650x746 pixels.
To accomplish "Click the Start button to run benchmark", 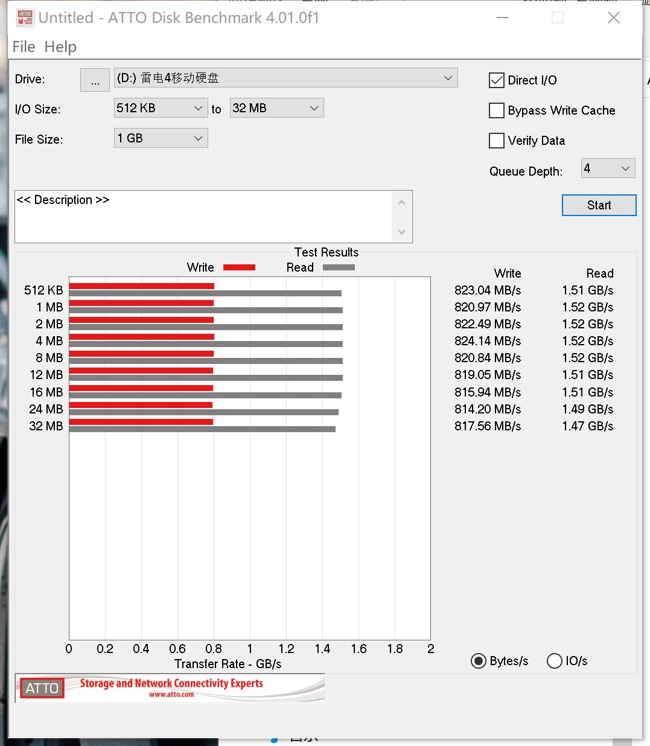I will 599,205.
